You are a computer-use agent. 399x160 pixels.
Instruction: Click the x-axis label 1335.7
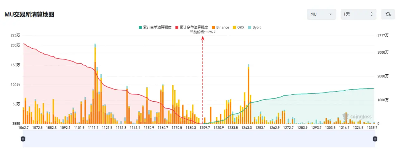click(372, 128)
